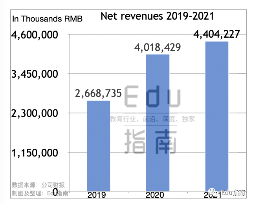Screen dimensions: 253x204
Task: Select the 2020 revenue bar
Action: (158, 123)
